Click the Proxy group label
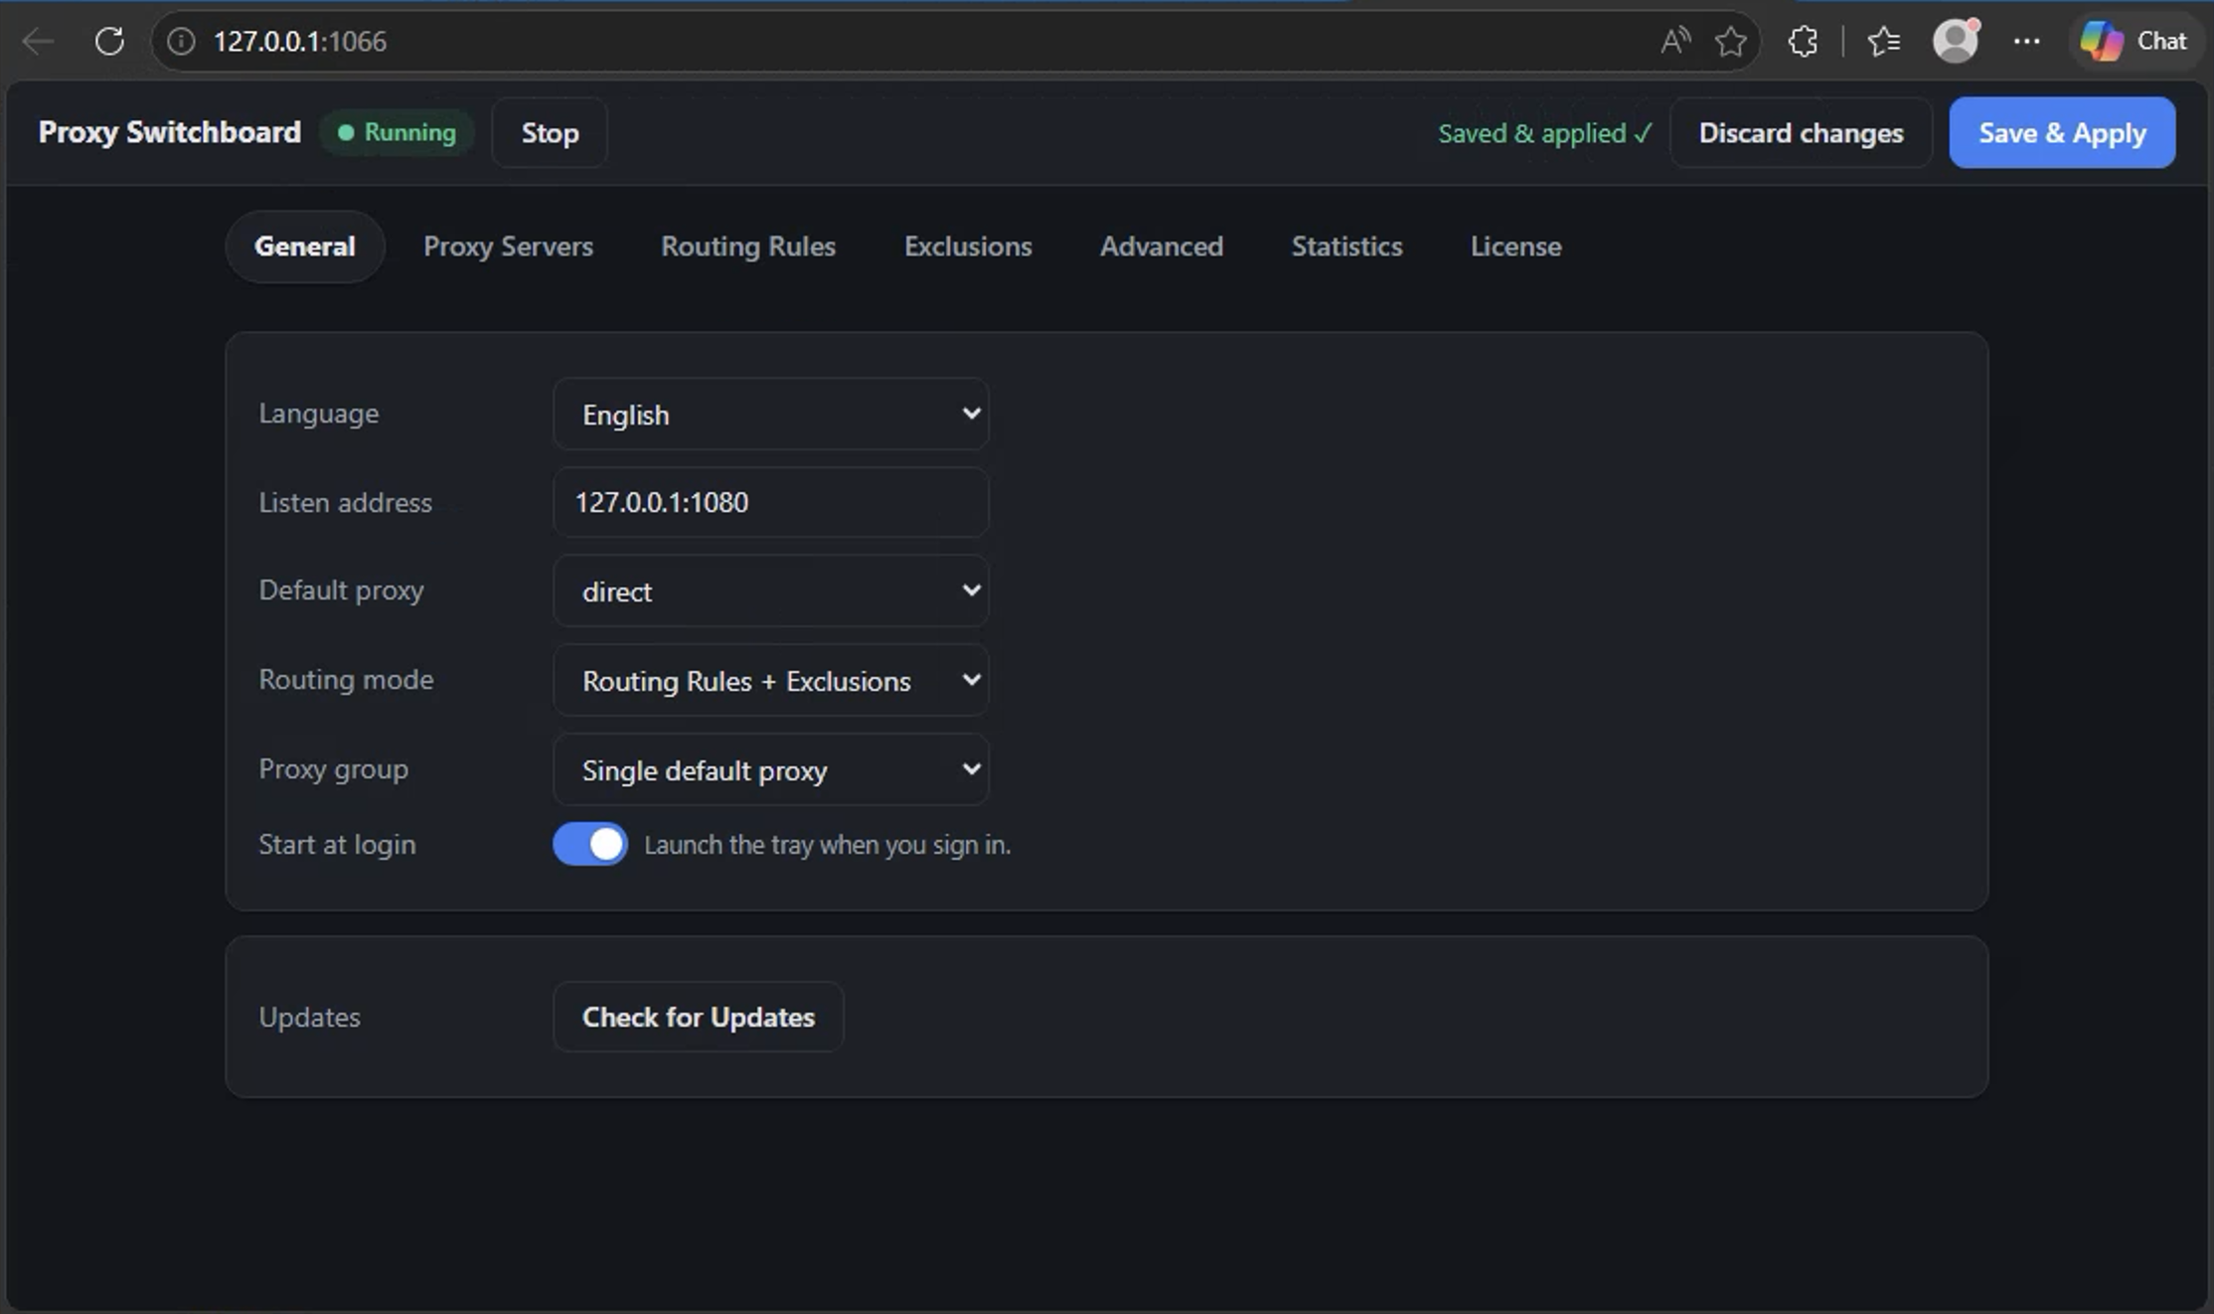 pos(333,769)
